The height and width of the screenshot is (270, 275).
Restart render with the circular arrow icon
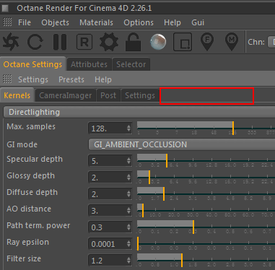point(35,42)
